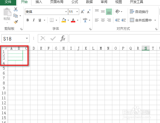
Task: Switch to 审阅 tab
Action: [104, 2]
